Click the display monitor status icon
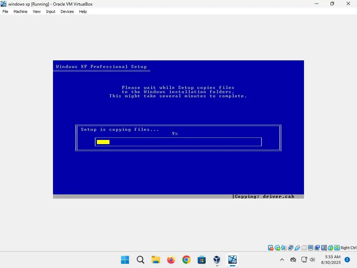The width and height of the screenshot is (357, 268). click(310, 248)
